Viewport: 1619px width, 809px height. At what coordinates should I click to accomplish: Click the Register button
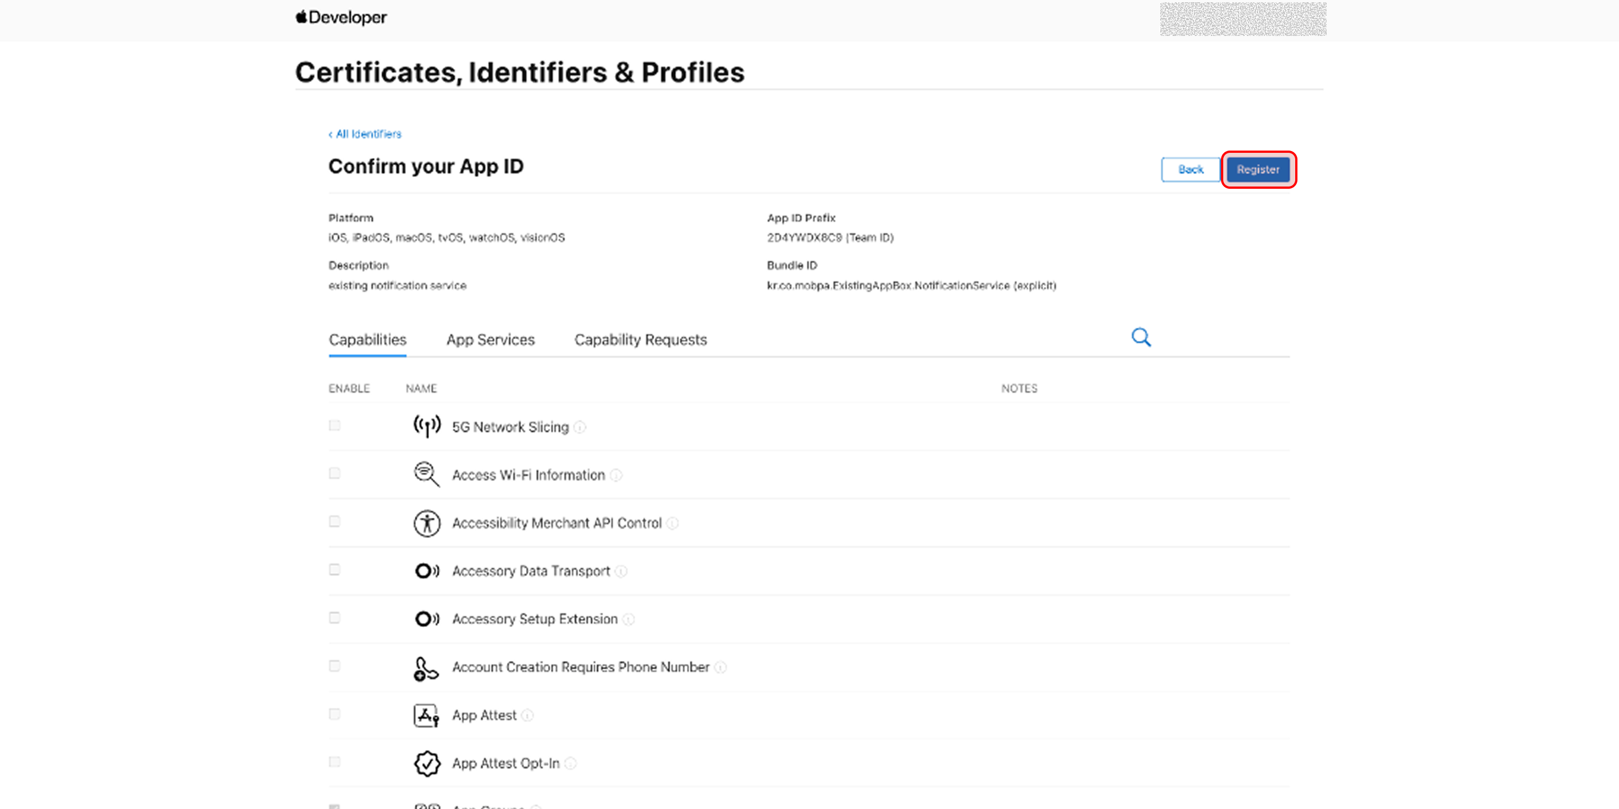[1258, 170]
